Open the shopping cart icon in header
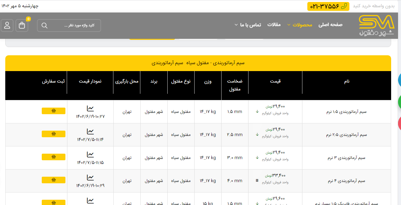This screenshot has height=205, width=401. pyautogui.click(x=22, y=25)
